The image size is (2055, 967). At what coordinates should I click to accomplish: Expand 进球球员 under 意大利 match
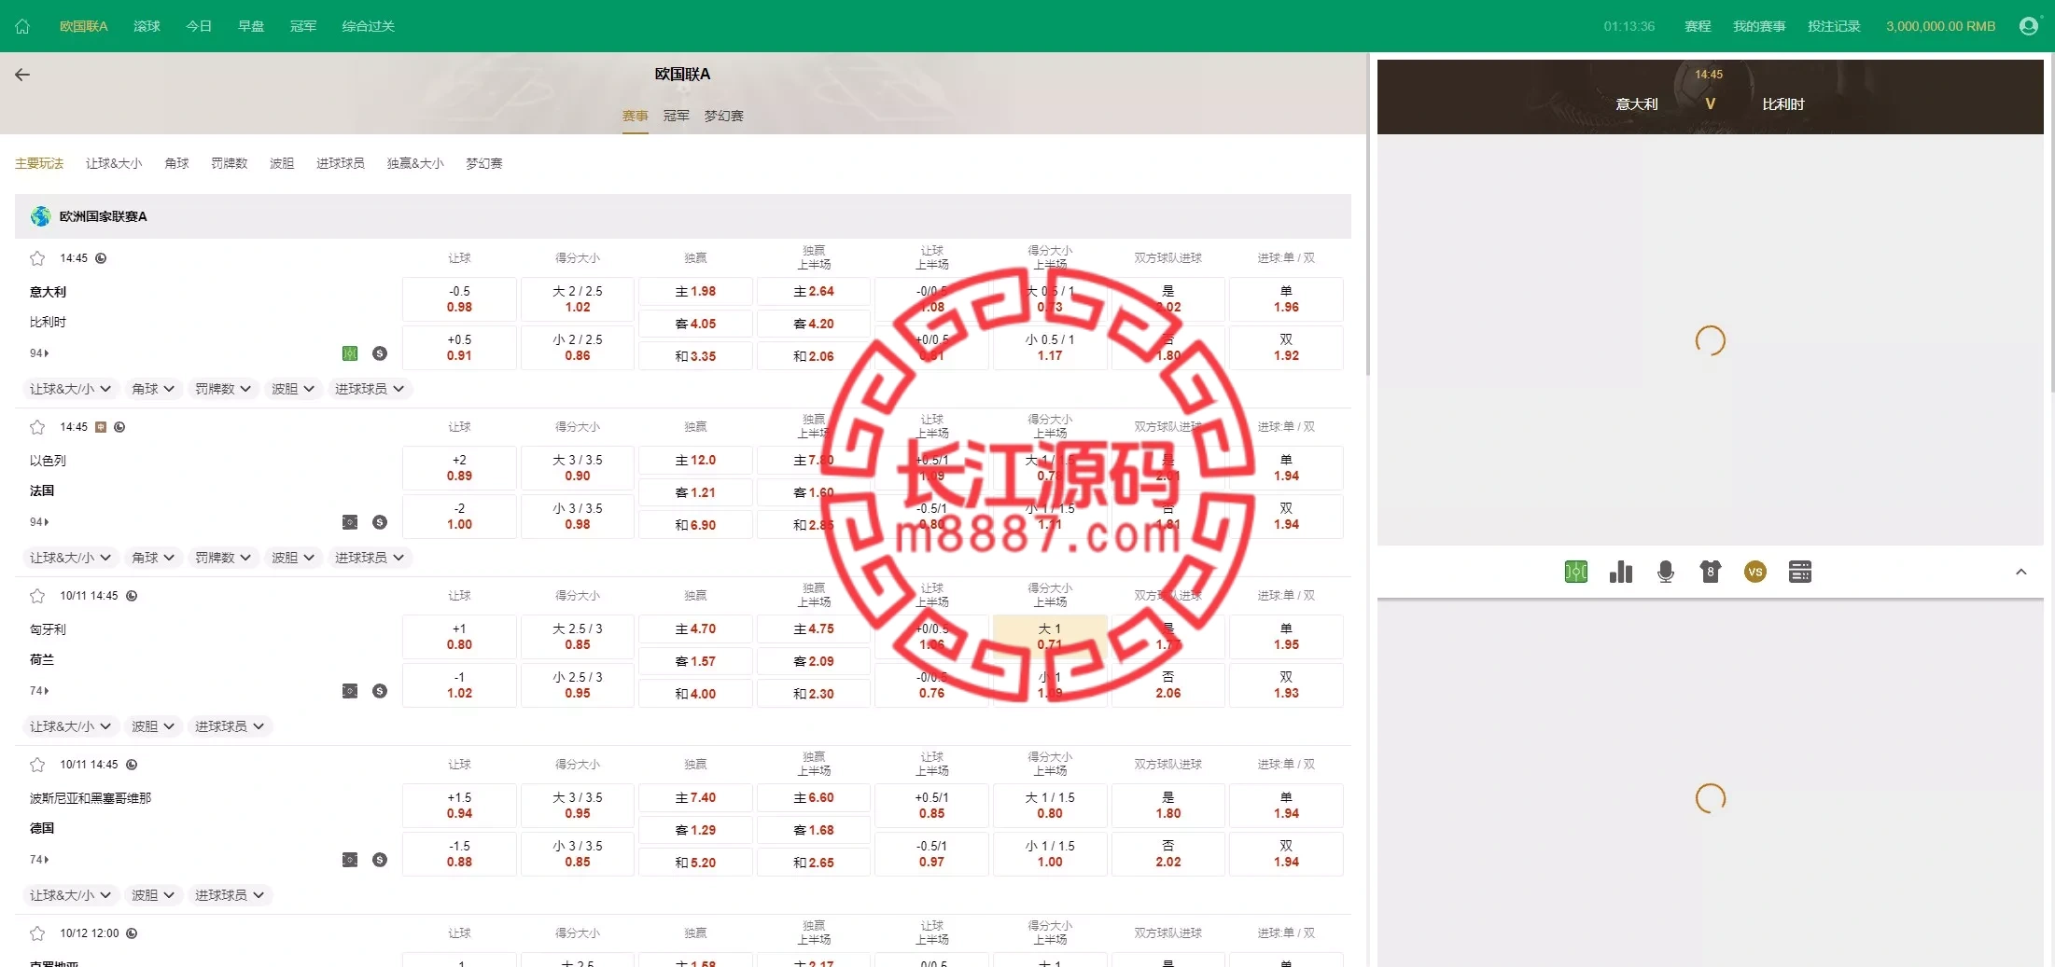(370, 389)
